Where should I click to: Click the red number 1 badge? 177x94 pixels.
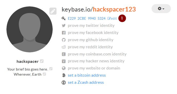point(122,18)
